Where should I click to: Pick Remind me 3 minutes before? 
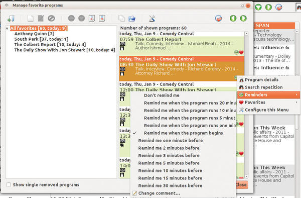point(183,155)
